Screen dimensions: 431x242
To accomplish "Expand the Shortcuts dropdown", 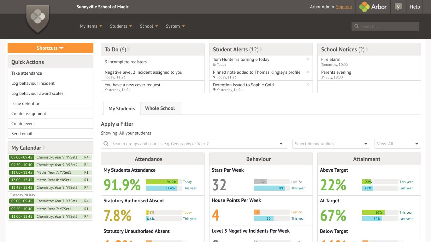I will pos(50,48).
